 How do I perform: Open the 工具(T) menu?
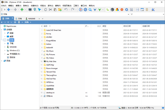click(x=76, y=5)
